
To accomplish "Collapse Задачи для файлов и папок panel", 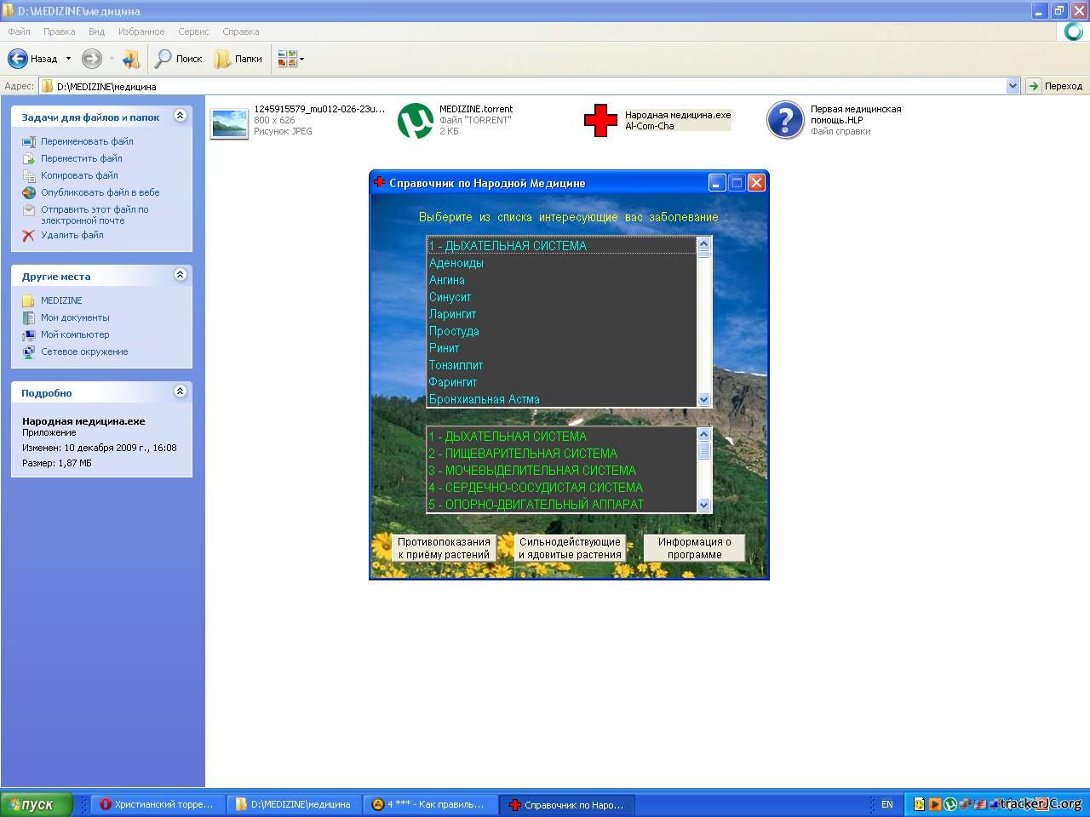I will (x=180, y=116).
